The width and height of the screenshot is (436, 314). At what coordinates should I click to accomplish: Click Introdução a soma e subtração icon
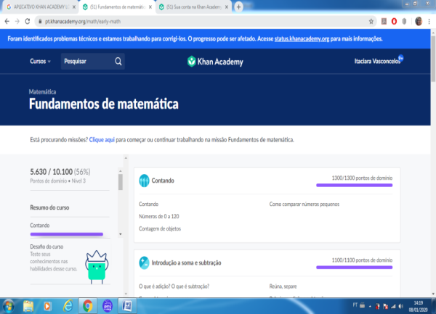click(x=144, y=263)
